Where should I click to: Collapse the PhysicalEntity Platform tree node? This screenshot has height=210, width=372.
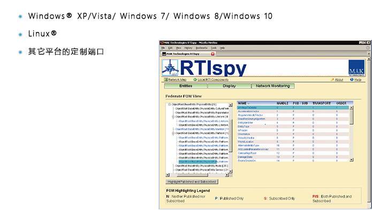[173, 133]
